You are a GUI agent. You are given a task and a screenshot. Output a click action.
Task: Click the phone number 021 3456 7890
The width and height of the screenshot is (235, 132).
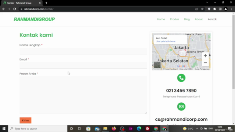(181, 91)
